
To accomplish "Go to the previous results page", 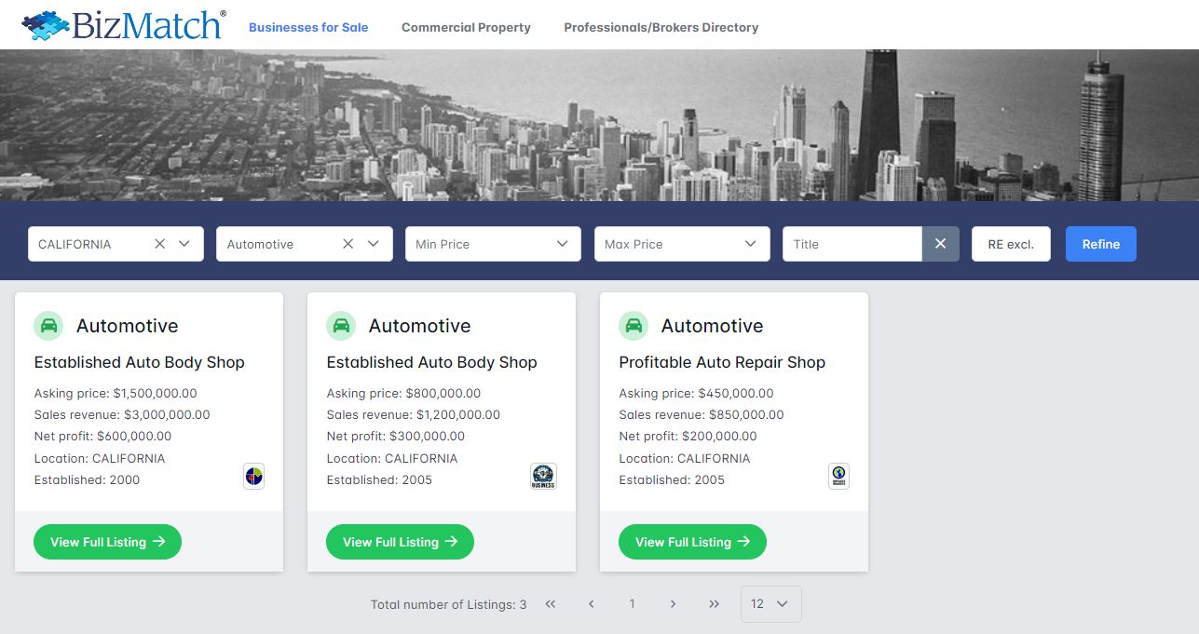I will 591,604.
